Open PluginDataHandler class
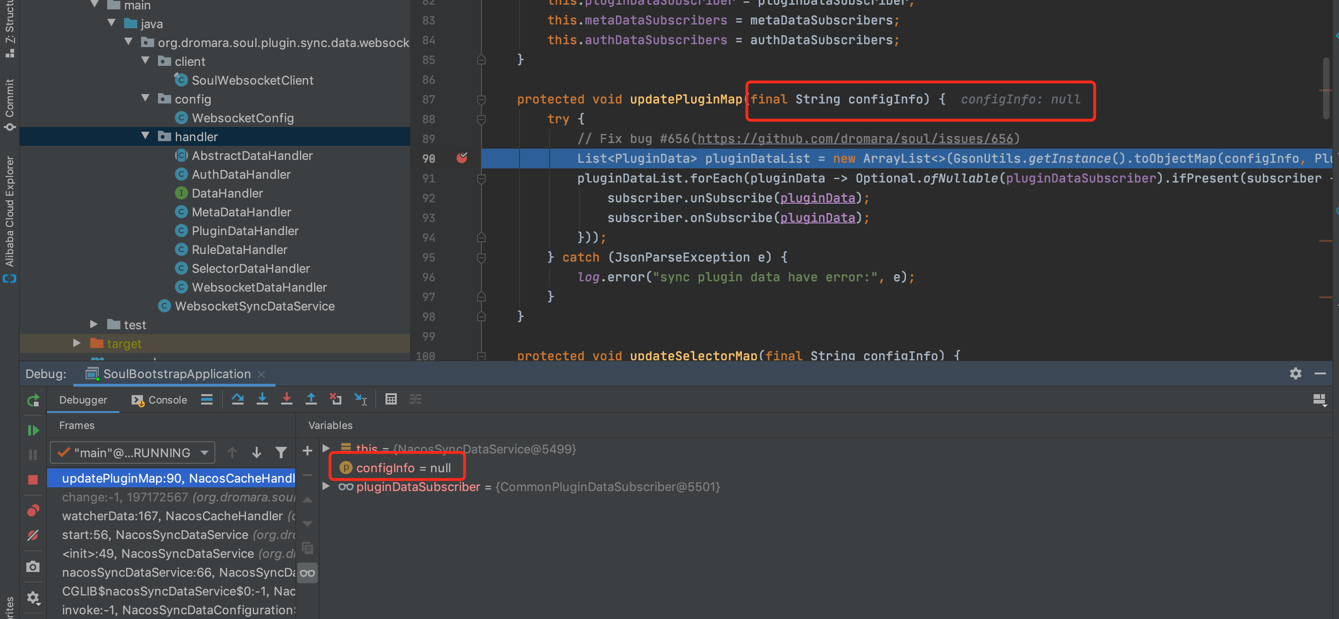This screenshot has height=619, width=1339. pyautogui.click(x=245, y=230)
